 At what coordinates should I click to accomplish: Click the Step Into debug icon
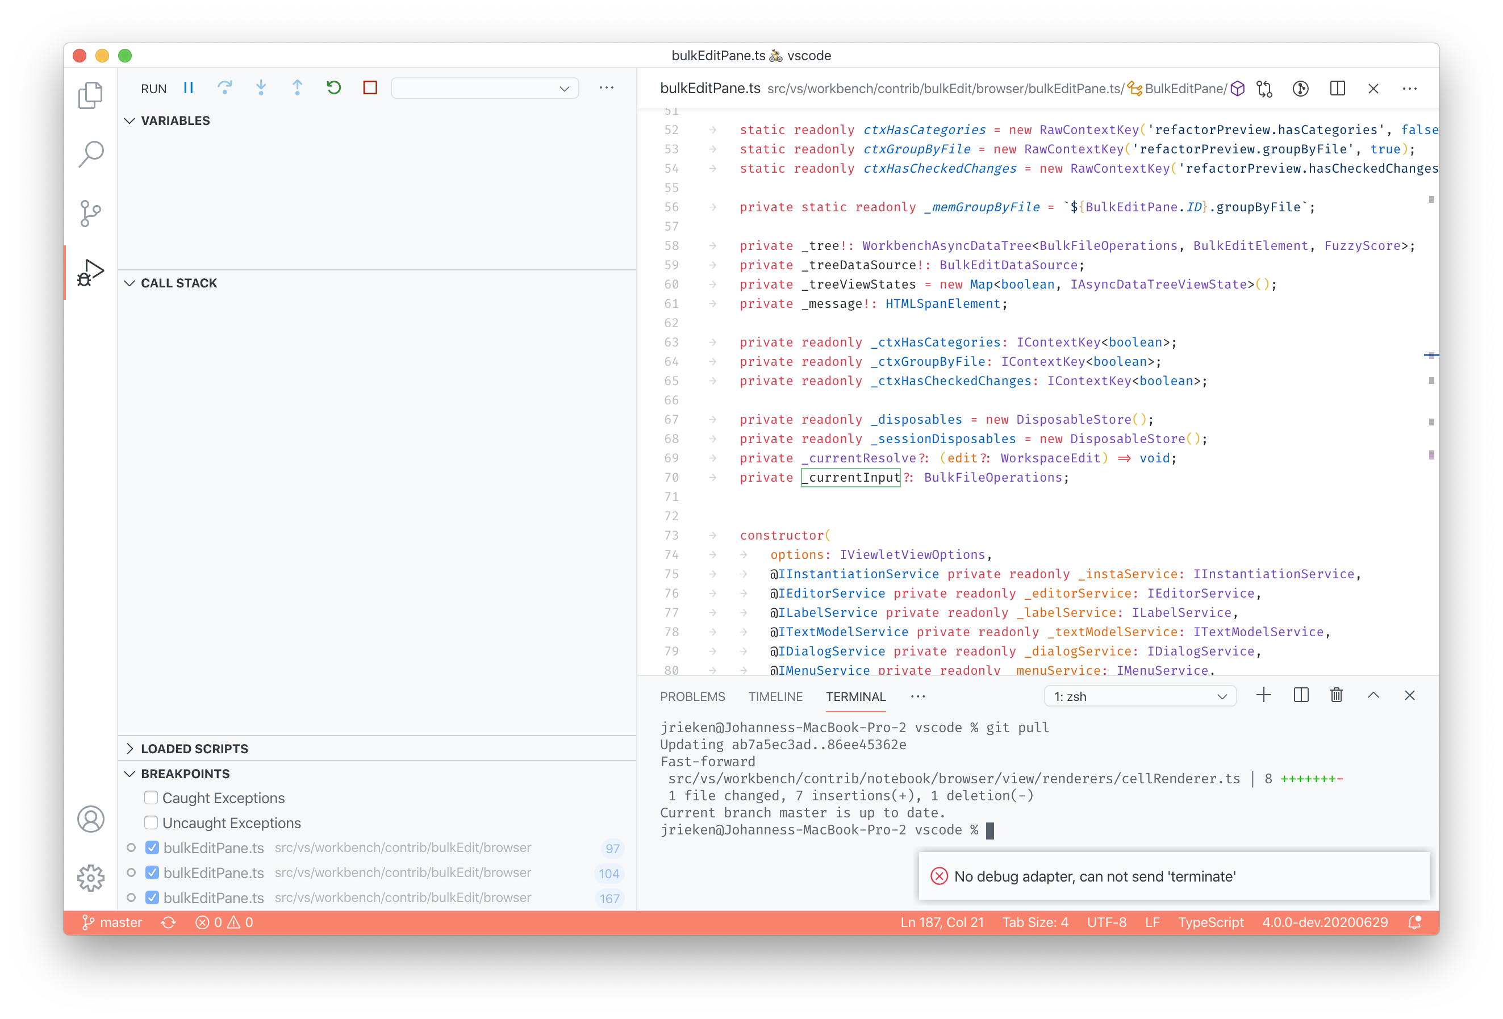[261, 87]
